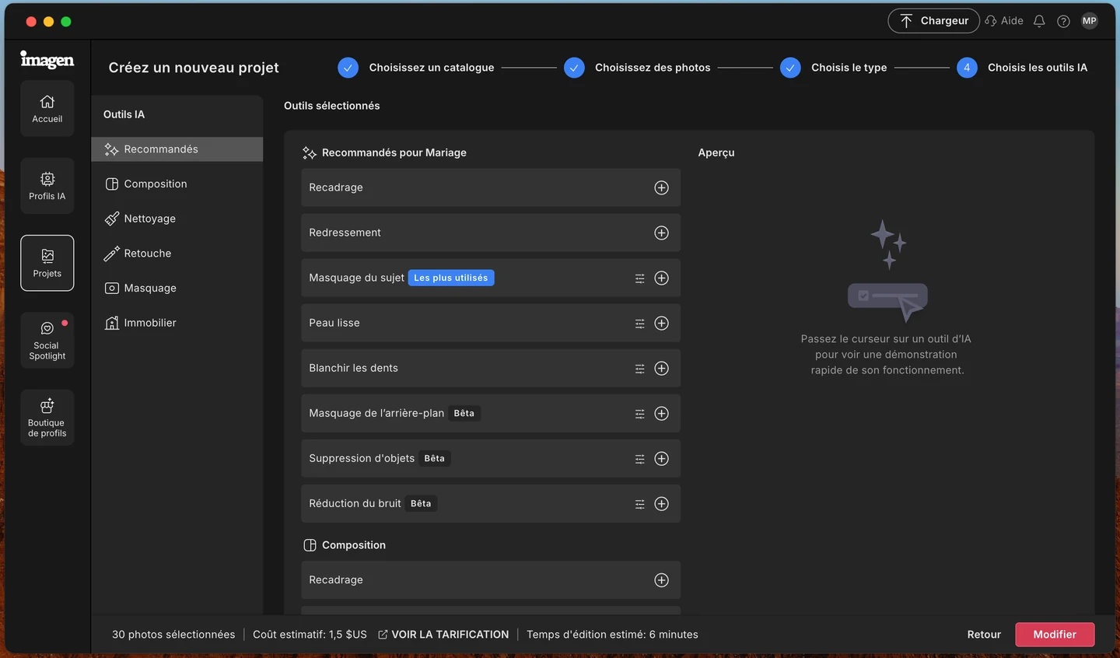Select the Recommandés tools category
The height and width of the screenshot is (658, 1120).
[177, 149]
